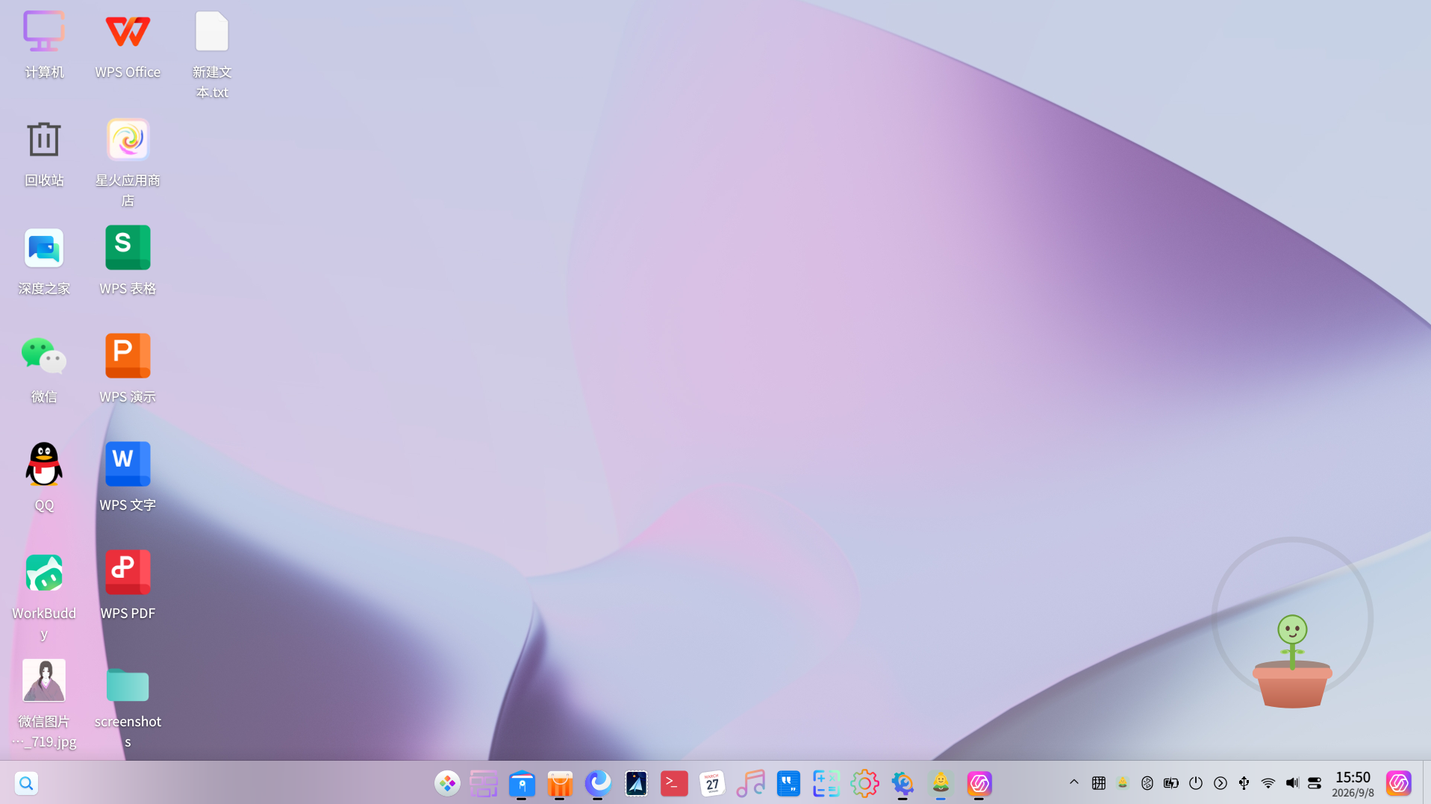1431x804 pixels.
Task: Select the WPS 演示 icon
Action: coord(128,370)
